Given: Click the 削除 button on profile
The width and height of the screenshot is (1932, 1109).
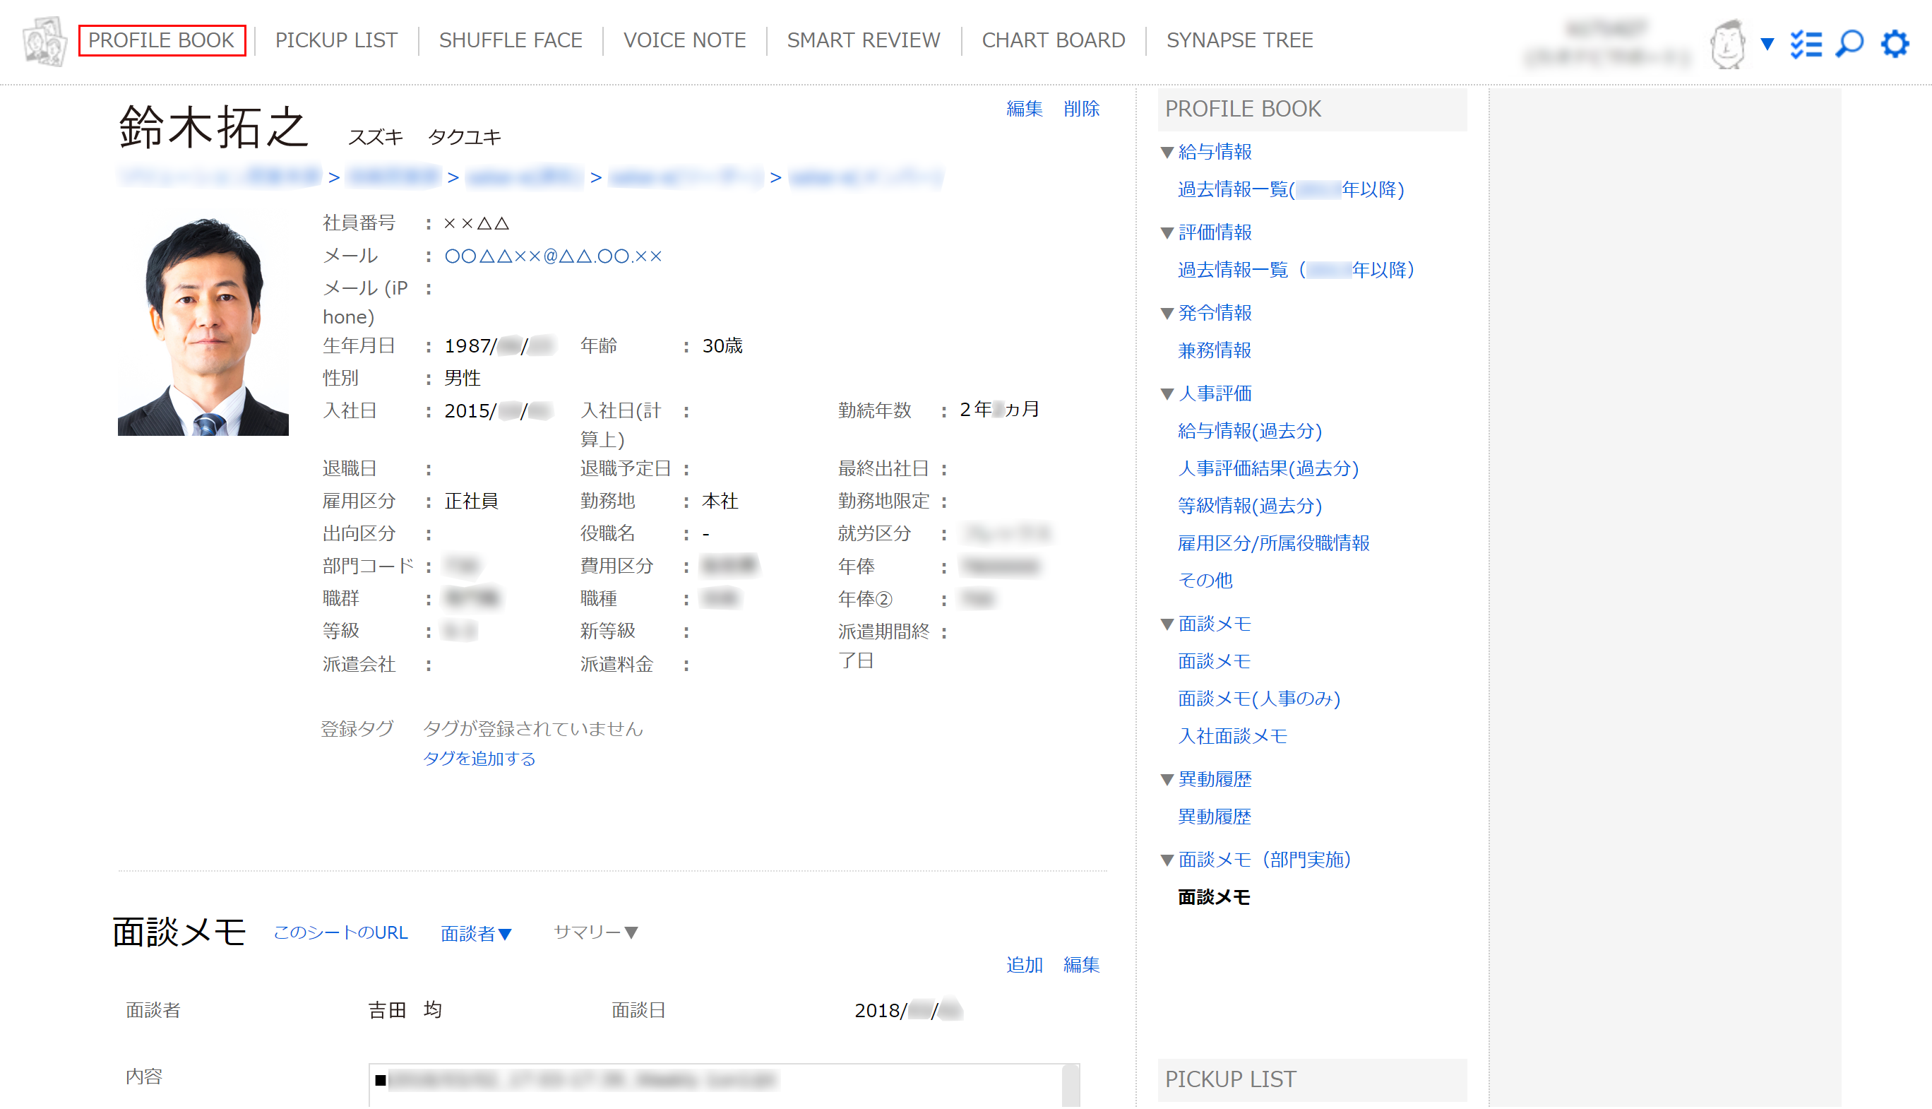Looking at the screenshot, I should click(x=1083, y=107).
